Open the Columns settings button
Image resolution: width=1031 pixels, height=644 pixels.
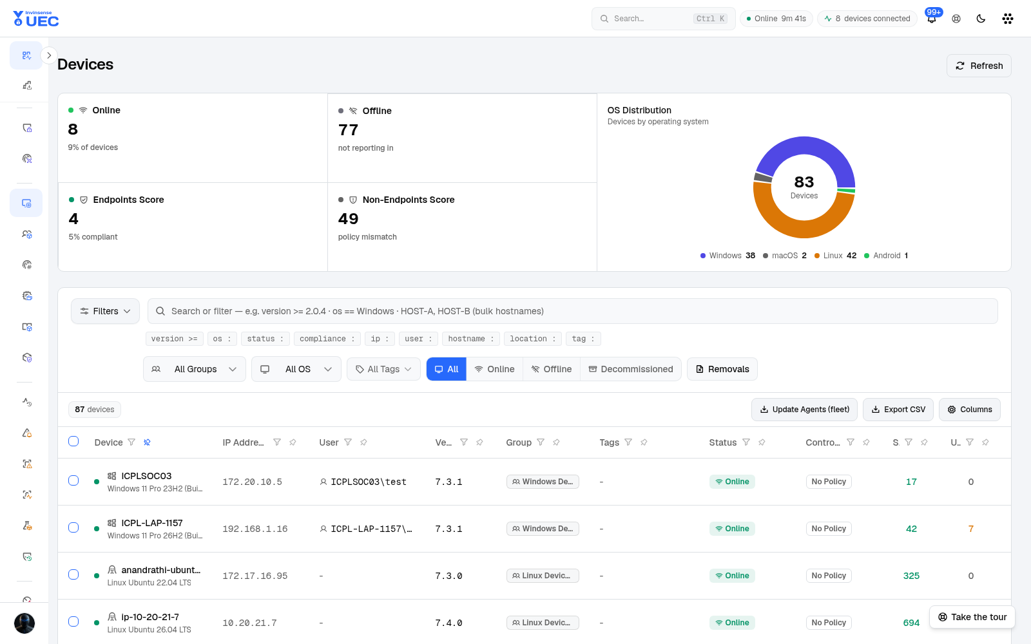pos(970,410)
